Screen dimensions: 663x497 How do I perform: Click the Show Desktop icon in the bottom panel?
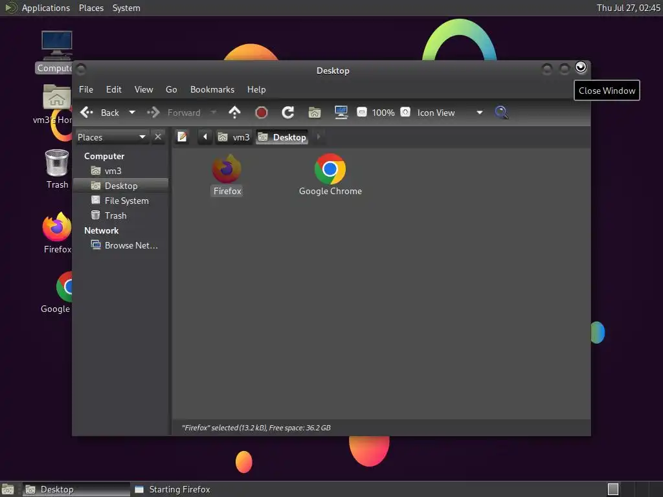(8, 489)
